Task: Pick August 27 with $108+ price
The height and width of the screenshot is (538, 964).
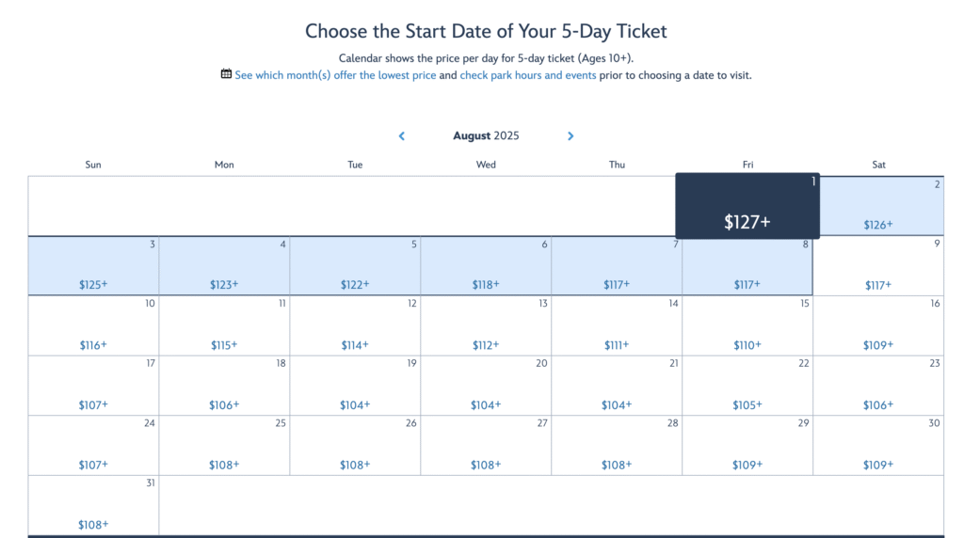Action: 486,445
